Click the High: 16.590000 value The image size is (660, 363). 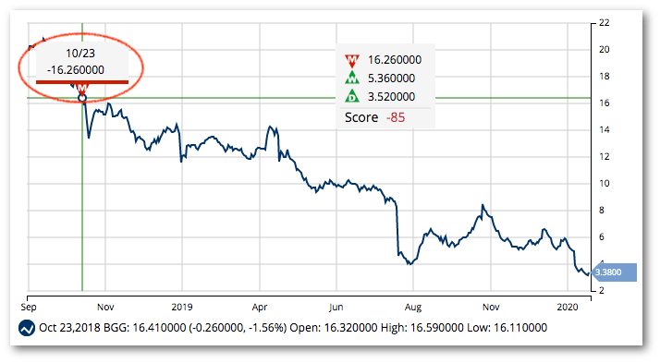pyautogui.click(x=422, y=328)
